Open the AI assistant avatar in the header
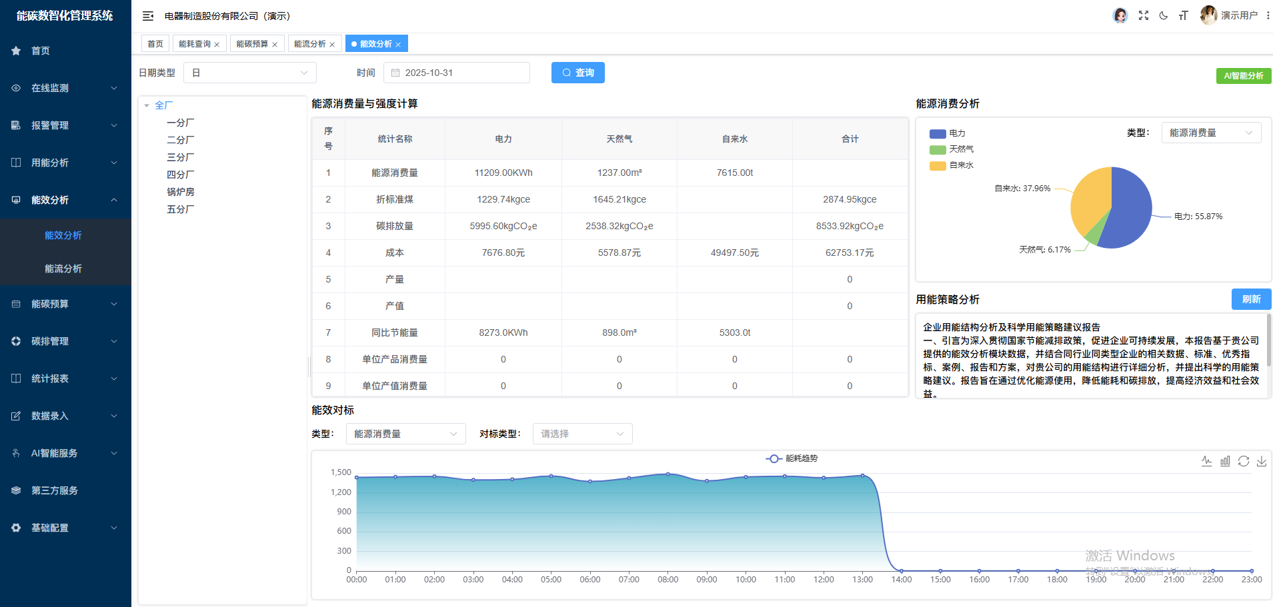This screenshot has height=607, width=1273. (x=1120, y=15)
